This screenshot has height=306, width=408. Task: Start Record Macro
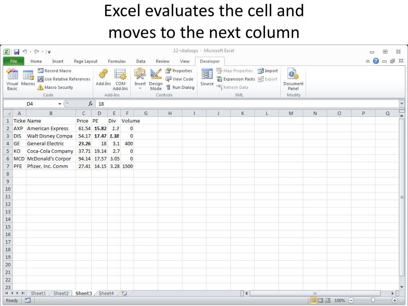click(54, 71)
